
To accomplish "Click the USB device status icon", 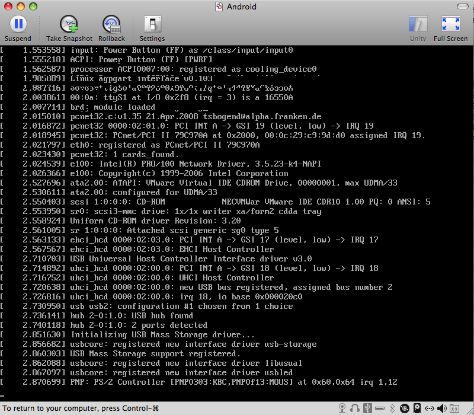I will (x=367, y=408).
